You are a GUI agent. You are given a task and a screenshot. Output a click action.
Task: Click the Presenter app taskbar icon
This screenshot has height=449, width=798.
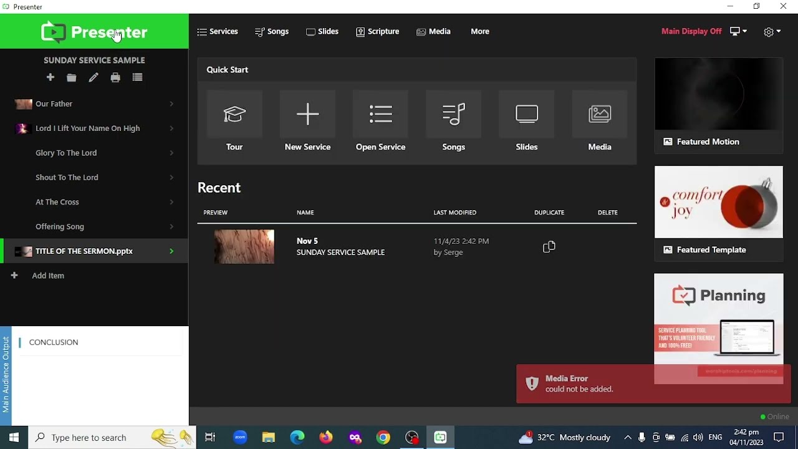[x=441, y=437]
